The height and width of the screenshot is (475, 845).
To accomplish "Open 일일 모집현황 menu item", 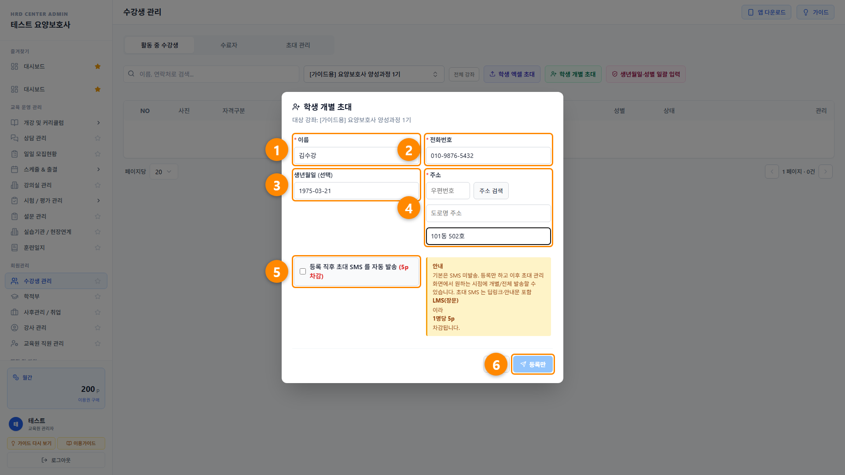I will click(x=56, y=154).
